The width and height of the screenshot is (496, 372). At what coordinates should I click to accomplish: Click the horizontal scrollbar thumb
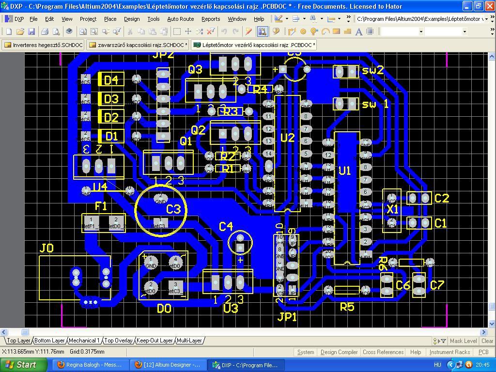tap(25, 332)
